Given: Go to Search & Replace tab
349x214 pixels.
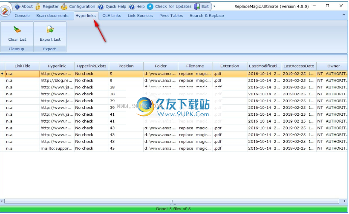Looking at the screenshot, I should 207,16.
